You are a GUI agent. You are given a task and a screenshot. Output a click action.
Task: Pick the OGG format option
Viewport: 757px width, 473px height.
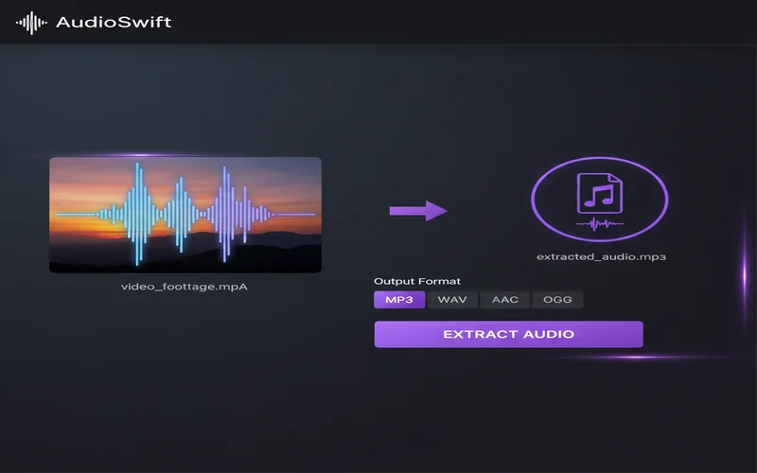point(557,300)
